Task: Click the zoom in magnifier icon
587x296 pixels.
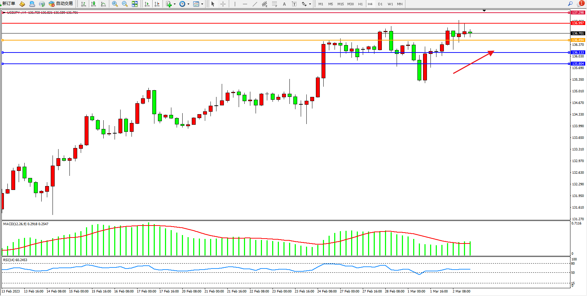Action: [115, 4]
